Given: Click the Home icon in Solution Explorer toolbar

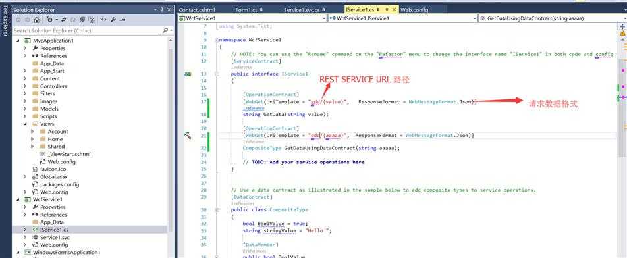Looking at the screenshot, I should [36, 20].
